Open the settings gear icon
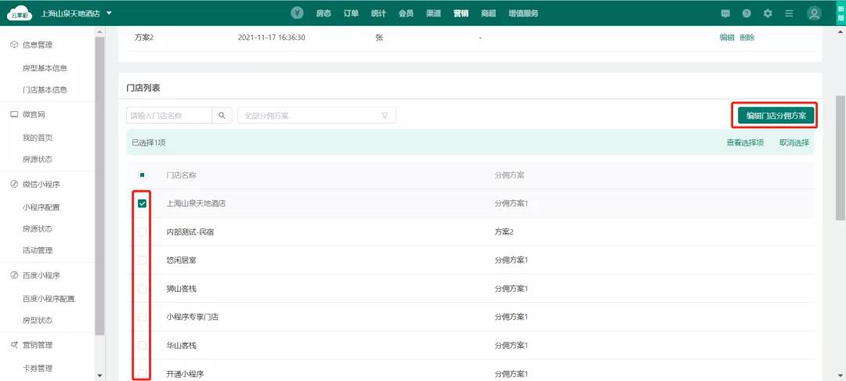846x381 pixels. click(x=768, y=13)
